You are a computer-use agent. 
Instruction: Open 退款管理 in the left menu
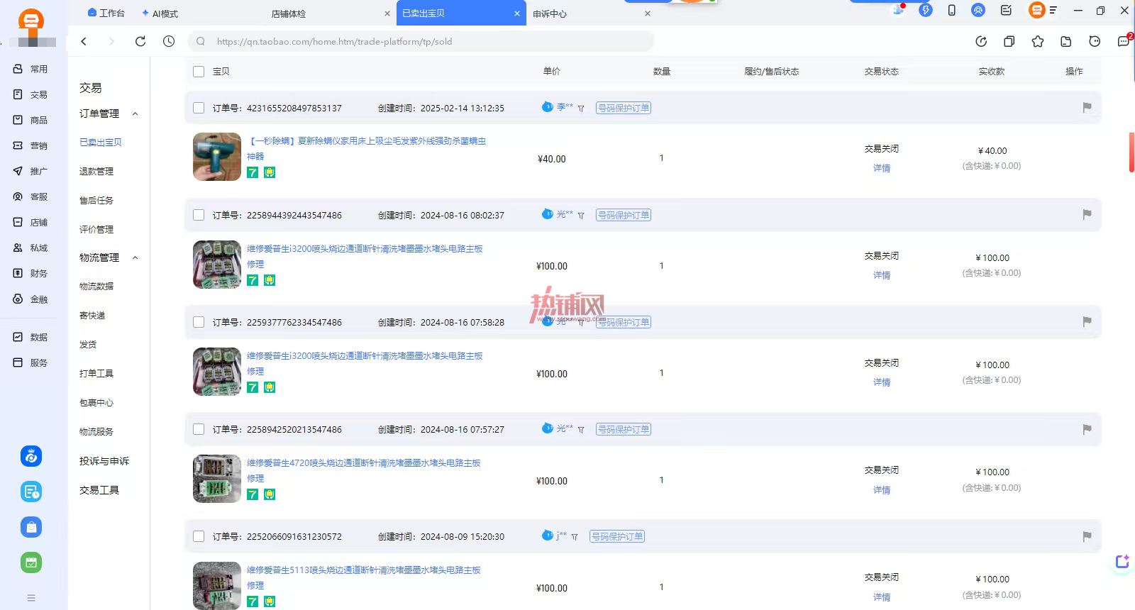click(96, 171)
